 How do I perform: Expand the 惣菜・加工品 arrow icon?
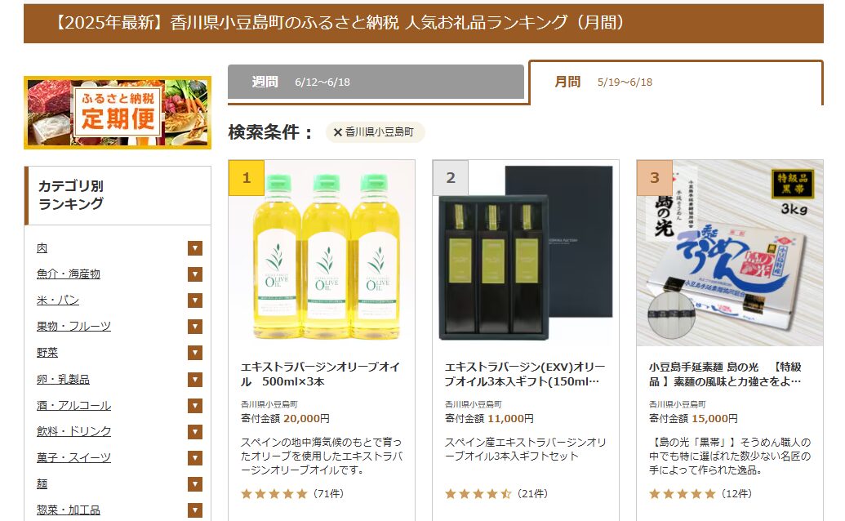[x=195, y=510]
